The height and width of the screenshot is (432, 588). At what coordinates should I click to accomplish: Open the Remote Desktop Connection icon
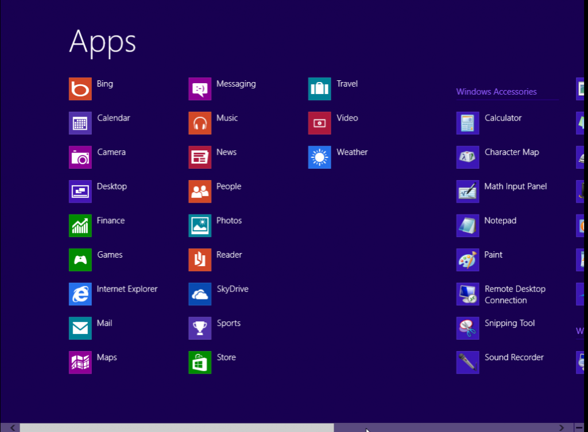(x=467, y=294)
